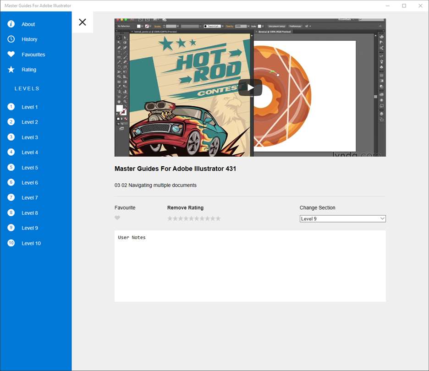The image size is (429, 371).
Task: Go to Level 10 section
Action: 36,243
